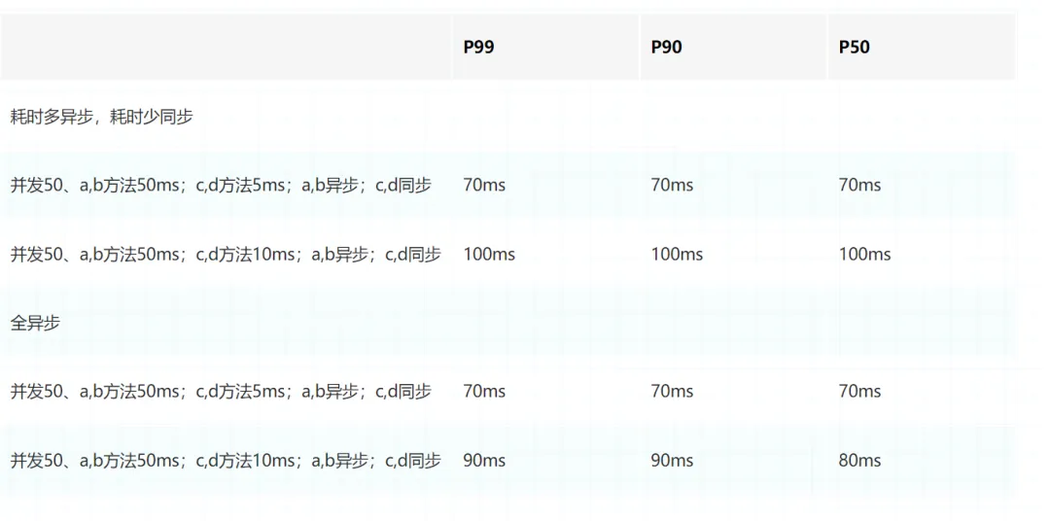
Task: Select the 100ms value under P50
Action: point(864,255)
